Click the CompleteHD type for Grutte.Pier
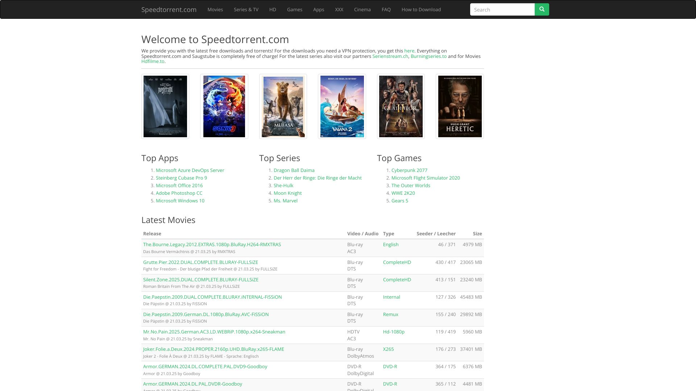 pyautogui.click(x=397, y=262)
